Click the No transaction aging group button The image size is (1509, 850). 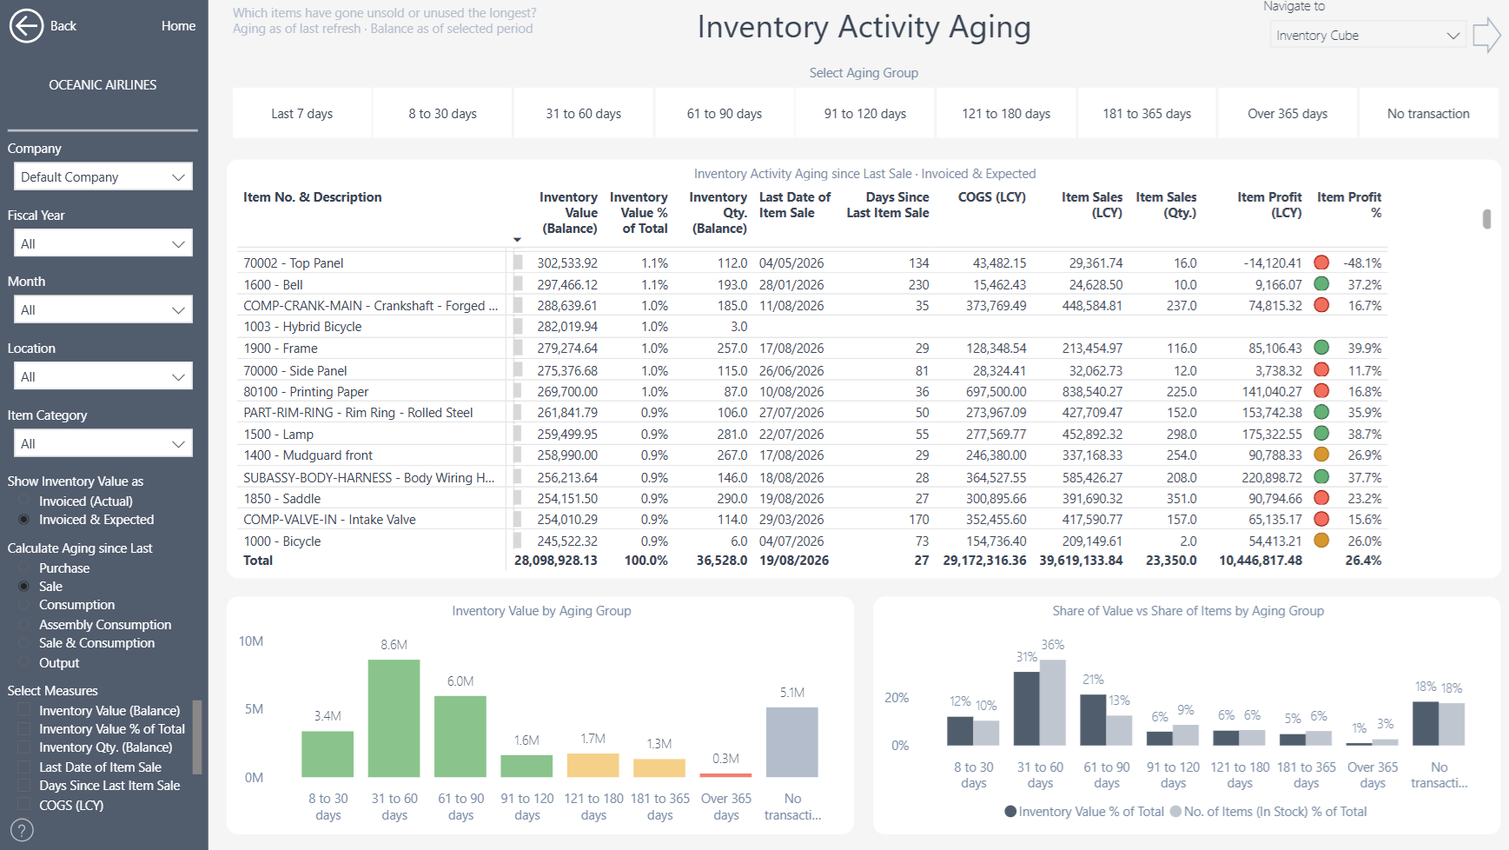1428,113
